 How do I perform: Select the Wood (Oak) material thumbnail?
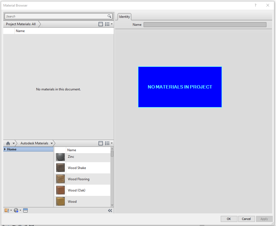click(60, 190)
